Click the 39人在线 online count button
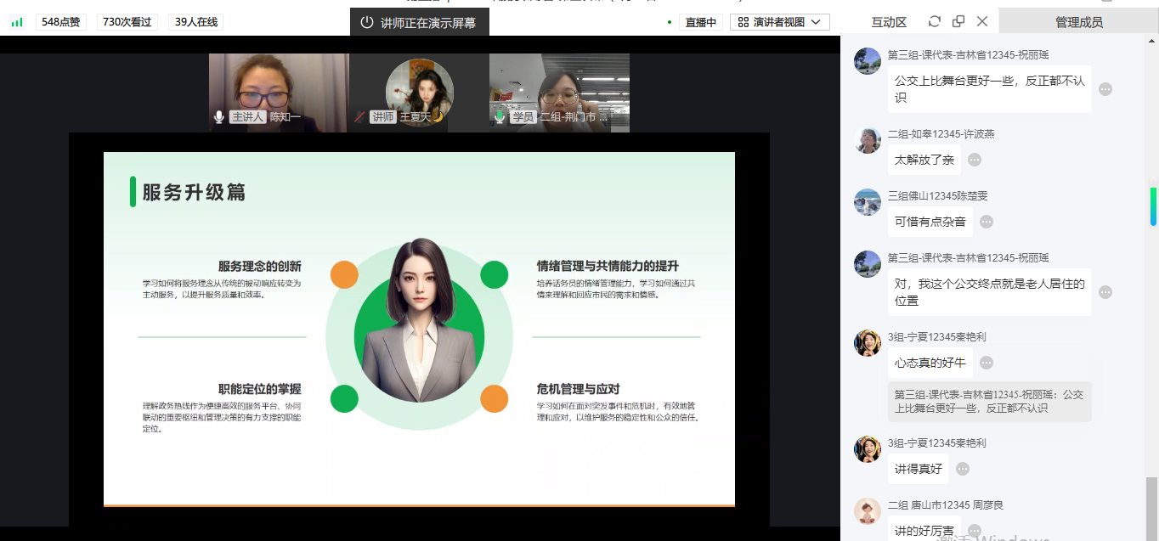 click(x=195, y=22)
